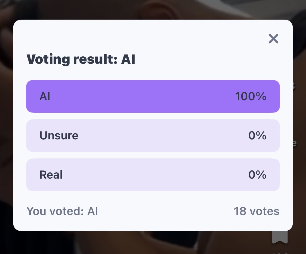The image size is (306, 254).
Task: Click the purple filled progress bar
Action: [x=153, y=96]
